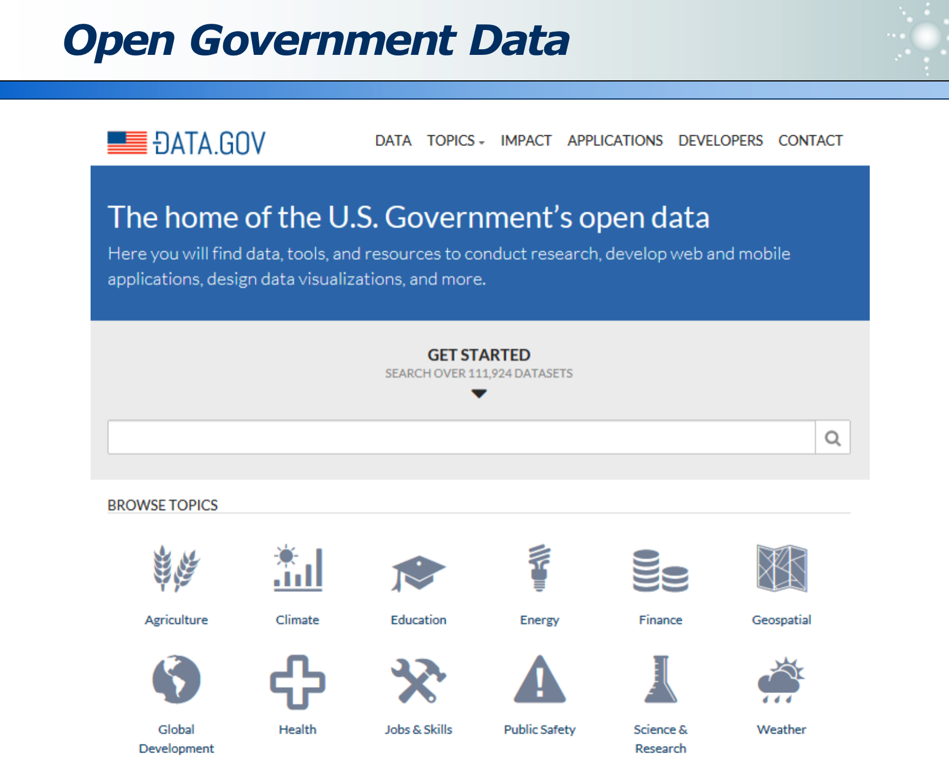Open the Weather topic link
This screenshot has width=949, height=766.
pyautogui.click(x=781, y=730)
